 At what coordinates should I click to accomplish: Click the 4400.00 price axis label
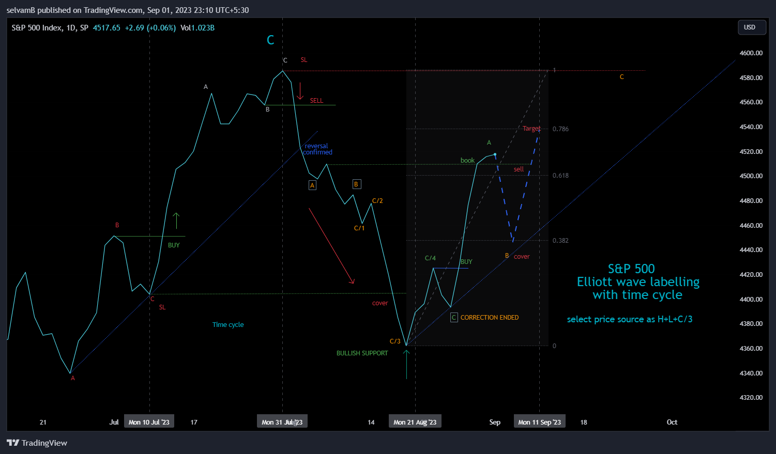tap(751, 300)
